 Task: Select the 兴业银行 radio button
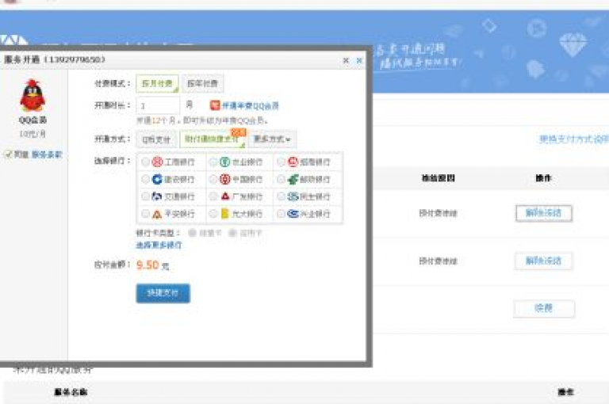(281, 213)
